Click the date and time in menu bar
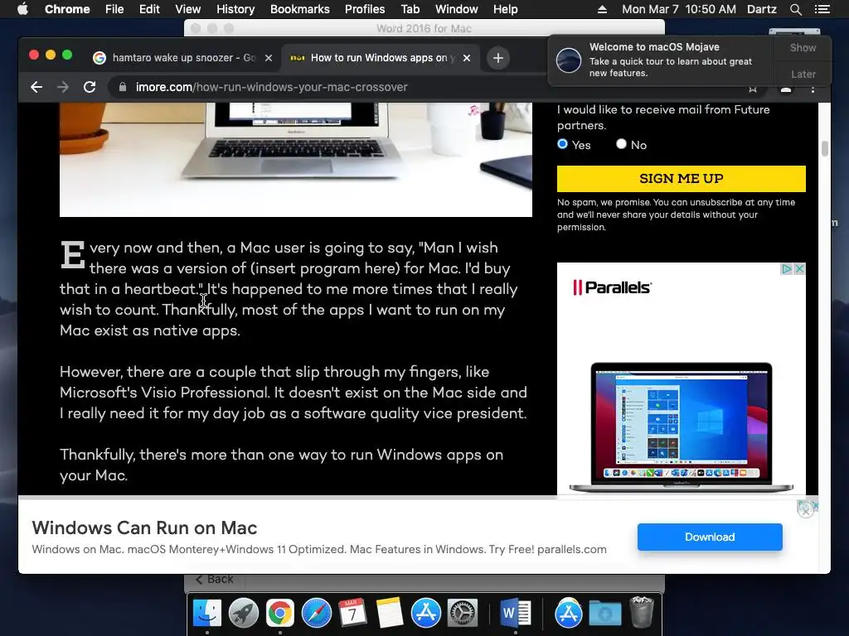Screen dimensions: 849x636 (678, 9)
